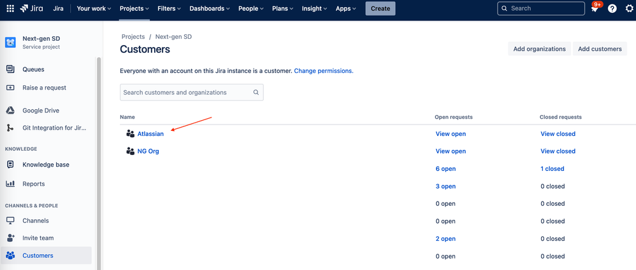The height and width of the screenshot is (270, 636).
Task: Click the Queues sidebar icon
Action: tap(10, 69)
